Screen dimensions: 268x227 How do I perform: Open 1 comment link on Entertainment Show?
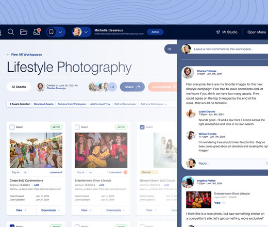[x=114, y=172]
